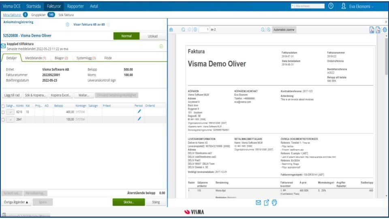This screenshot has width=389, height=219.
Task: Open the Gruppköer queue
Action: tap(38, 15)
